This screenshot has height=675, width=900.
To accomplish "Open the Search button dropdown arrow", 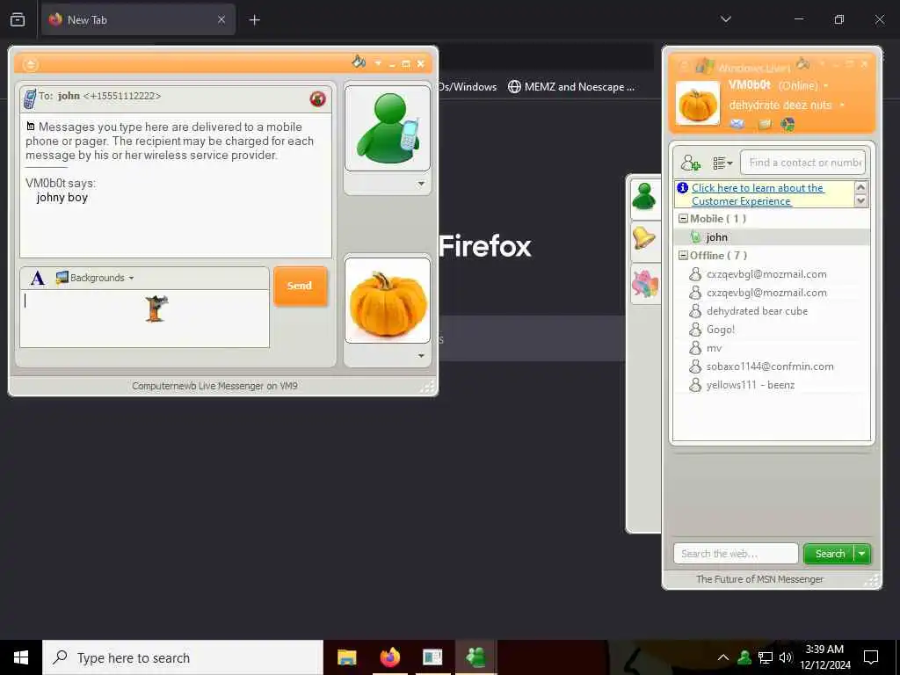I will (x=862, y=554).
